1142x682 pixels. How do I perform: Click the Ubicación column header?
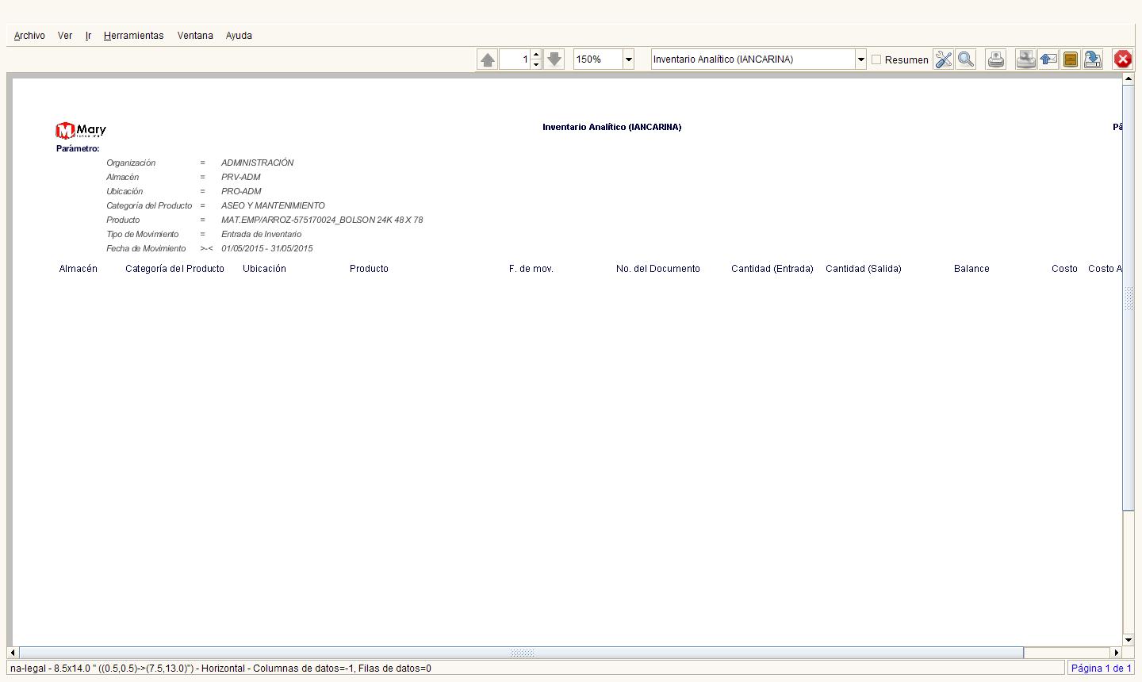(x=264, y=269)
